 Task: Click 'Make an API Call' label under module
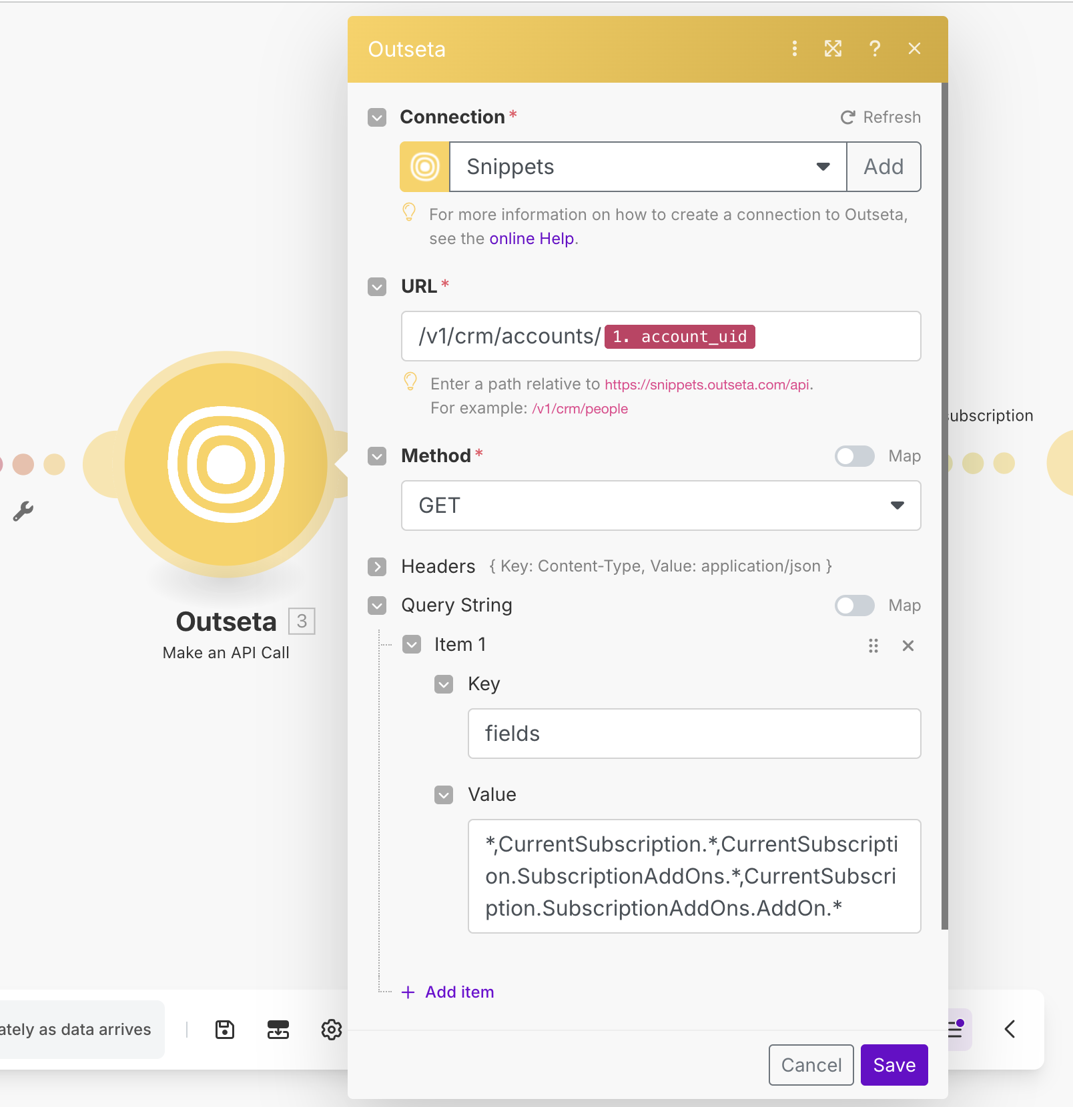(x=226, y=653)
